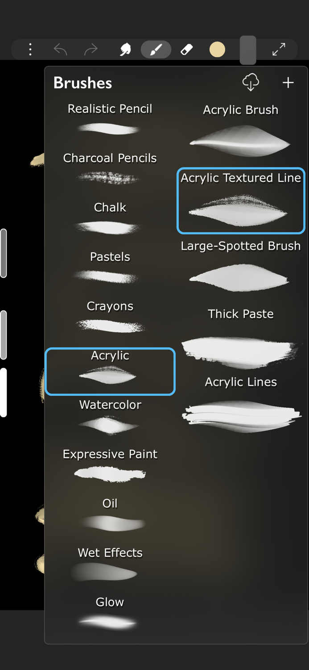309x670 pixels.
Task: Select the Realistic Pencil brush
Action: coord(110,118)
